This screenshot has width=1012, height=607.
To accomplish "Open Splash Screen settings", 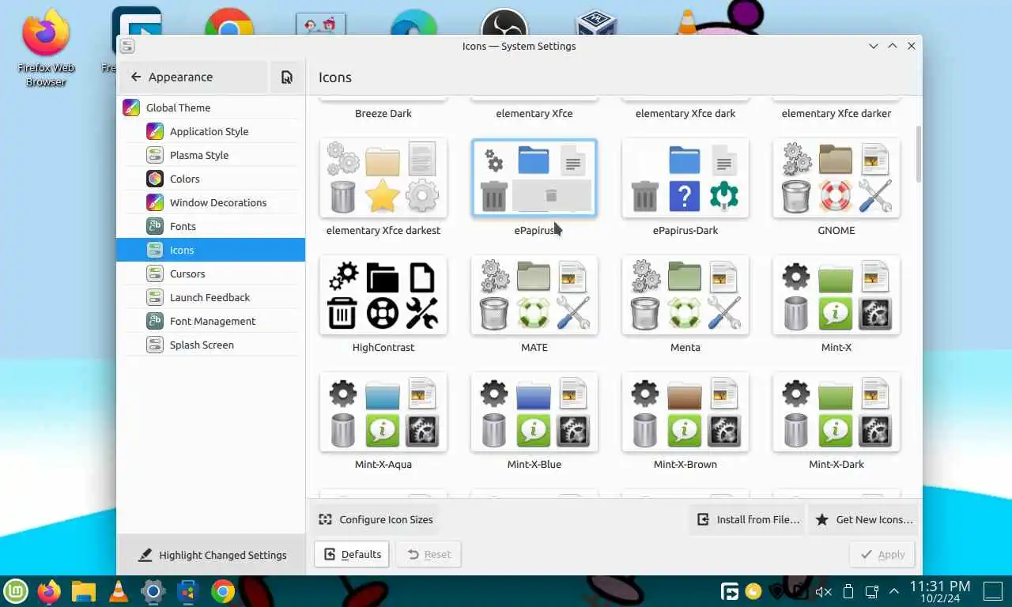I will [210, 345].
